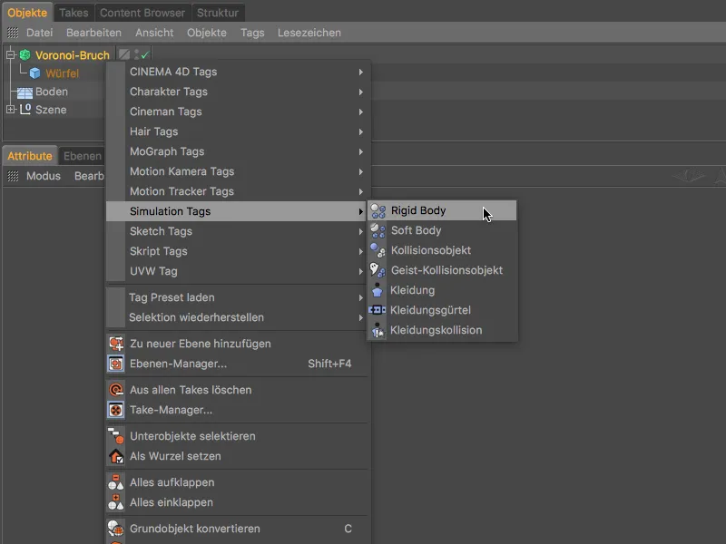Click the Alles einklappen icon
Screen dimensions: 726x544
click(116, 502)
